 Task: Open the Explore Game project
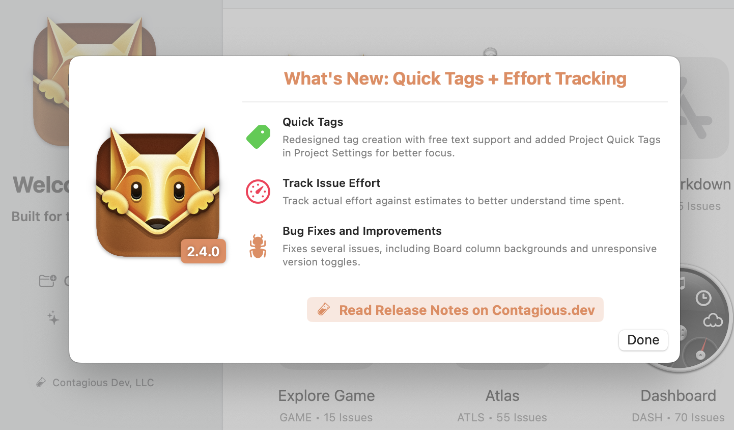coord(326,396)
